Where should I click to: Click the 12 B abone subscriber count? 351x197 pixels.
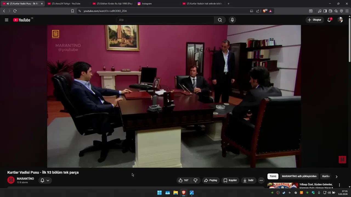22,182
